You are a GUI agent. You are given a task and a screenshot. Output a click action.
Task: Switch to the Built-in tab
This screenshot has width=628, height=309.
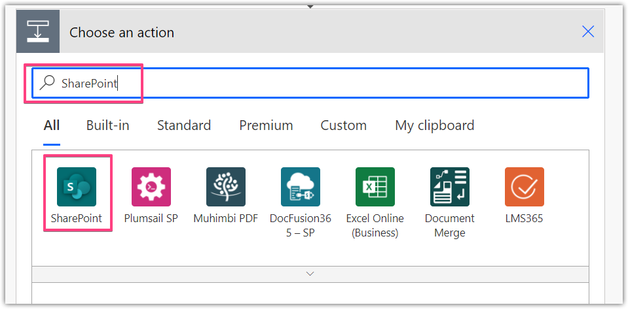[108, 125]
